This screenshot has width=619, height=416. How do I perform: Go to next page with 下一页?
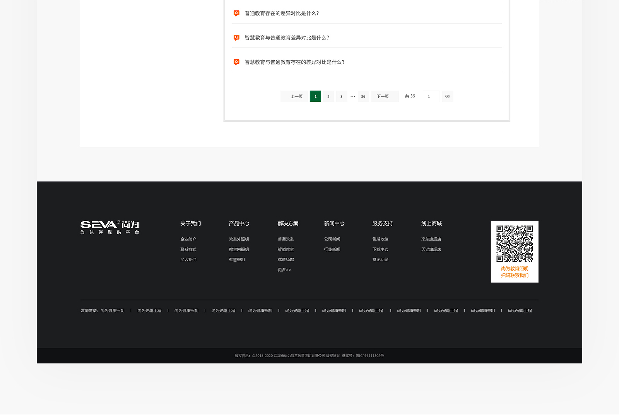[x=385, y=96]
